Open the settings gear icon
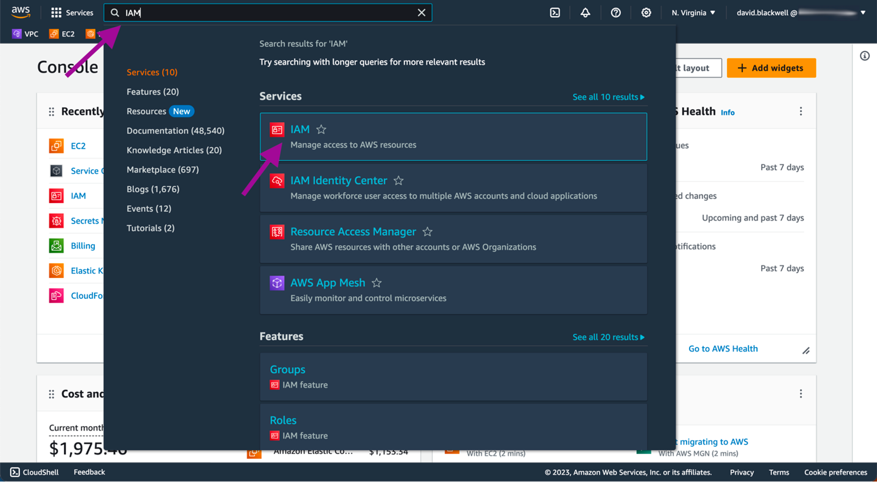The image size is (877, 483). coord(646,13)
